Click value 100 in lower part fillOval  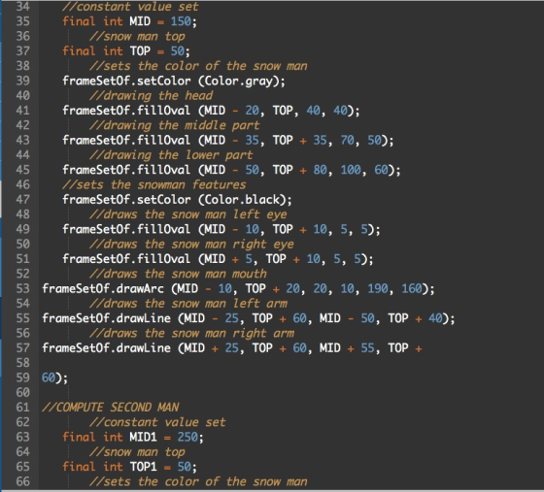351,170
